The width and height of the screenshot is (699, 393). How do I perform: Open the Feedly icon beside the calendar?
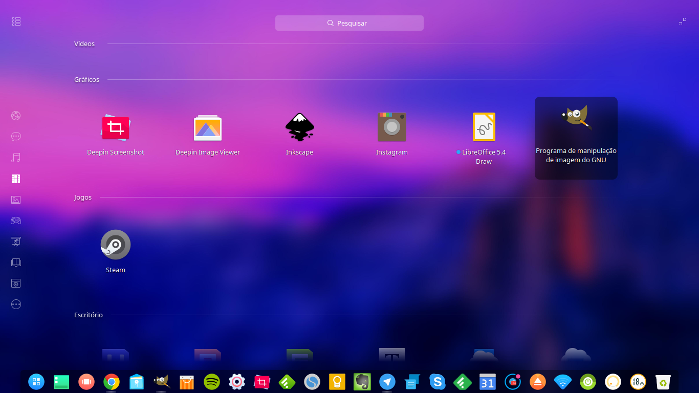click(x=463, y=381)
